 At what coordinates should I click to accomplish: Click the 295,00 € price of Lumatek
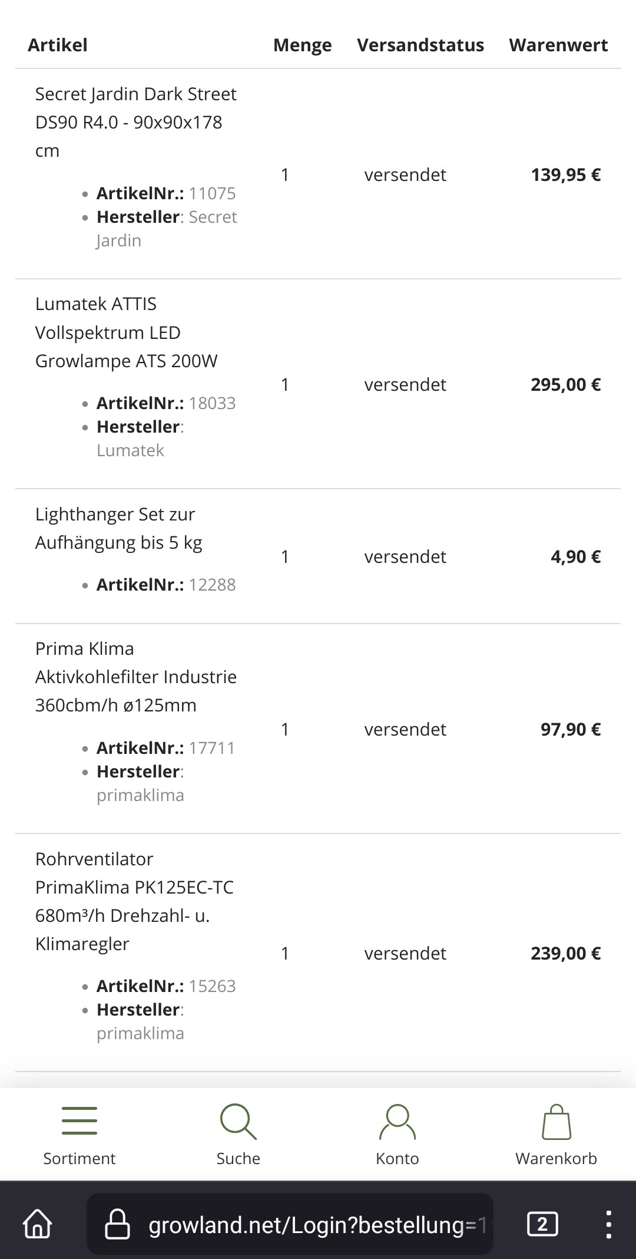(x=565, y=385)
